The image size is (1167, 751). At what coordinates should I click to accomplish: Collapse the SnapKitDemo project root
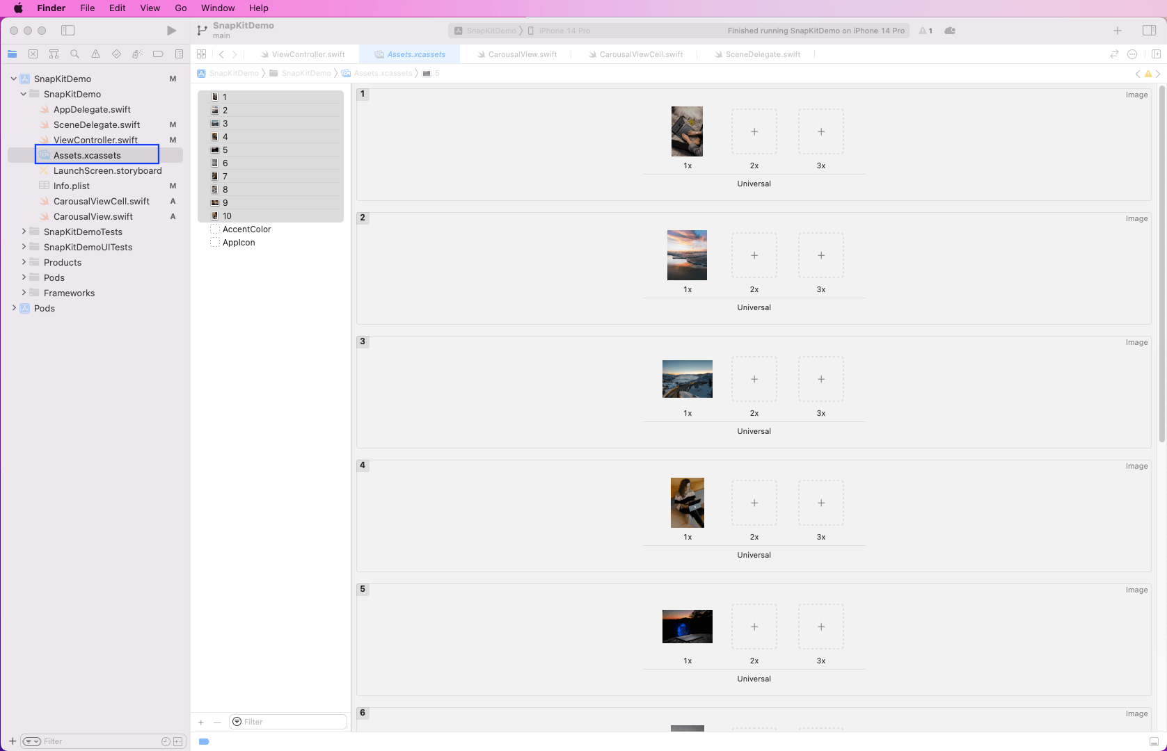tap(14, 79)
